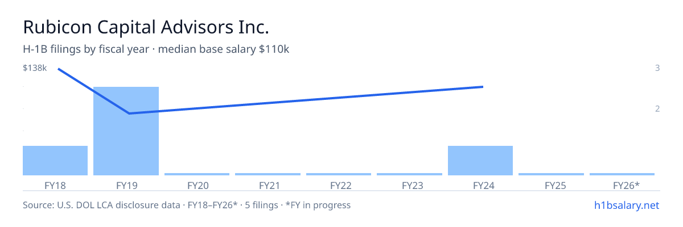Click the small FY25 bar
This screenshot has height=227, width=683.
(551, 174)
